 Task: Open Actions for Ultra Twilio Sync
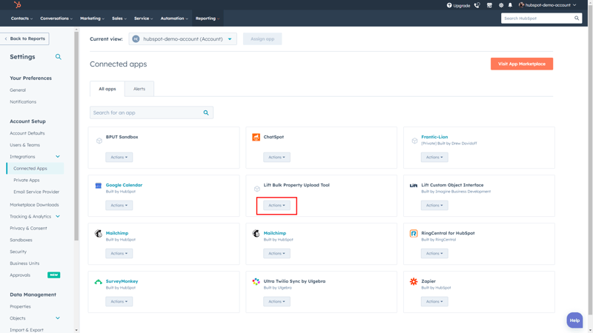[x=276, y=301]
